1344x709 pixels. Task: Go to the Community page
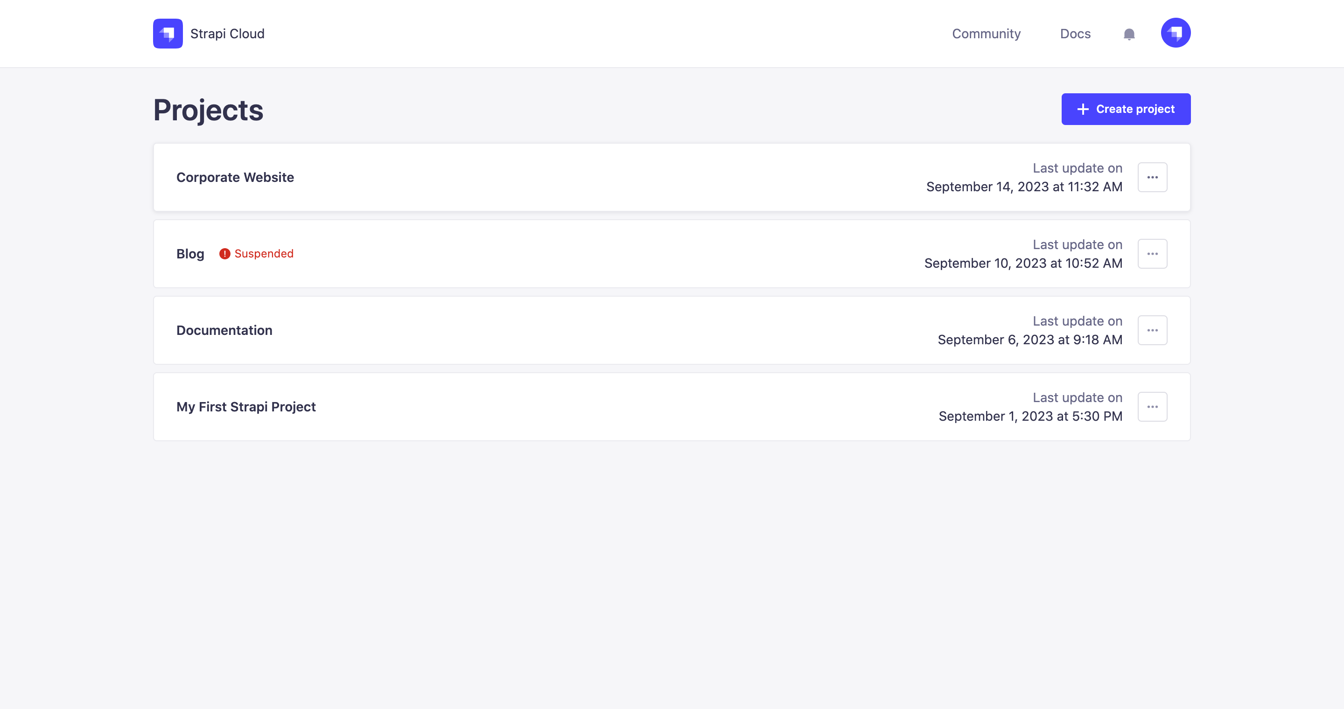tap(986, 34)
